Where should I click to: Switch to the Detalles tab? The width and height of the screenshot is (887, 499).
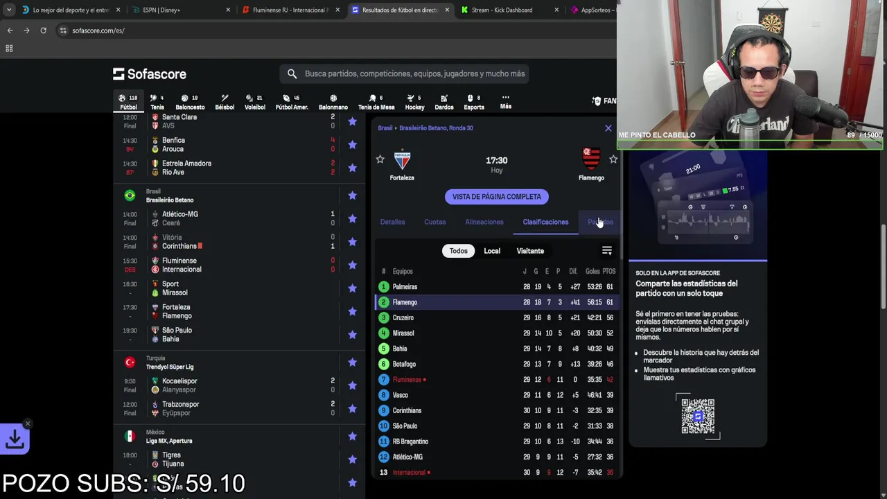pos(392,222)
